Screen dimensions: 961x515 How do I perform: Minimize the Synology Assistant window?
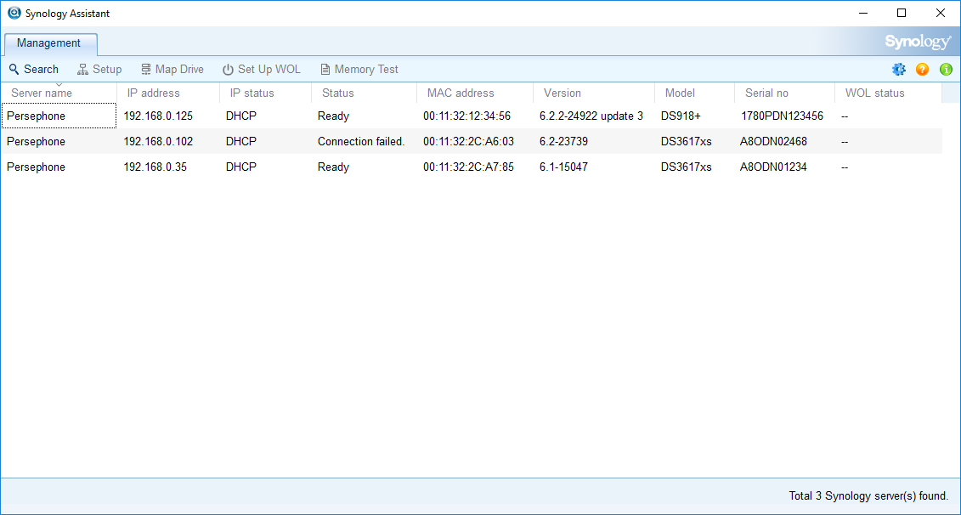(x=863, y=13)
